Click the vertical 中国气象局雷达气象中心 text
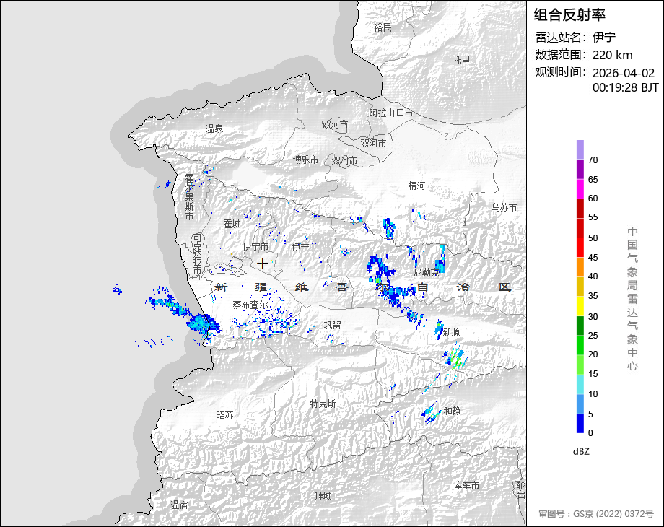Screen dimensions: 664x527 [632, 299]
